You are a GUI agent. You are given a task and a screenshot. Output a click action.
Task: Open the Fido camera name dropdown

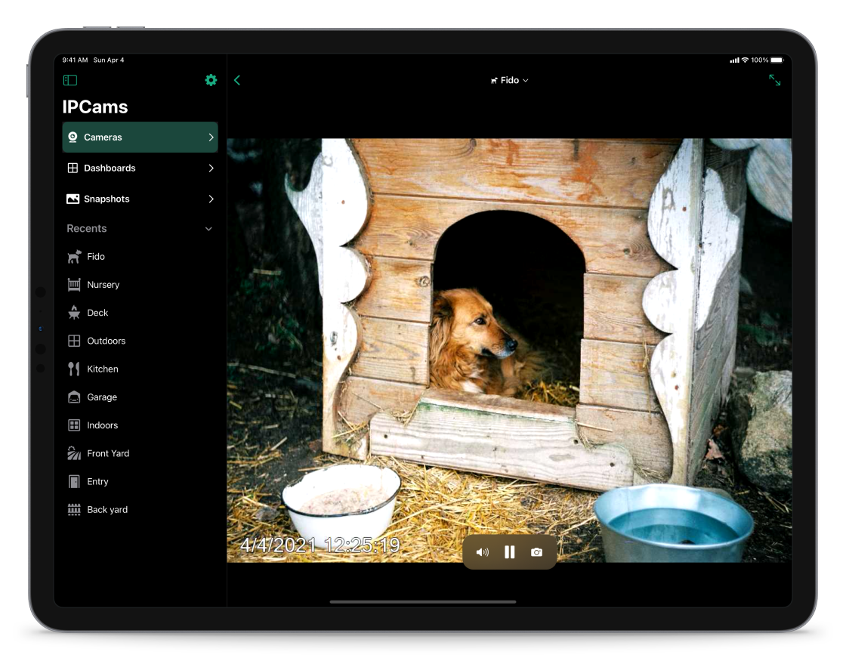(x=510, y=80)
